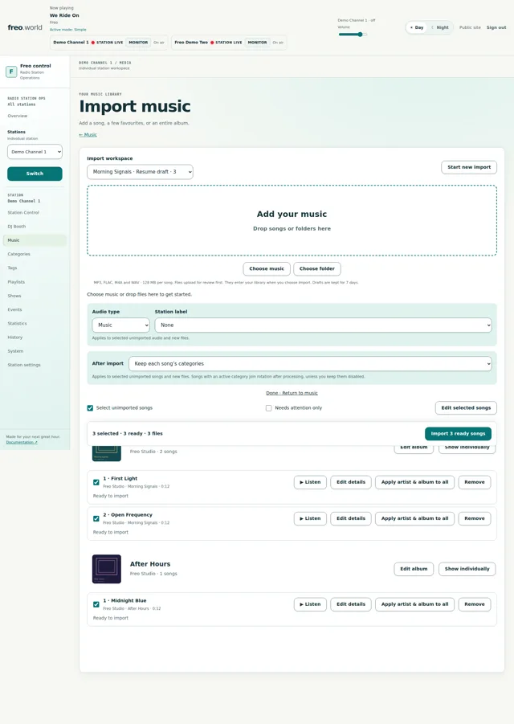Click Start new import button
The image size is (514, 724).
click(469, 167)
